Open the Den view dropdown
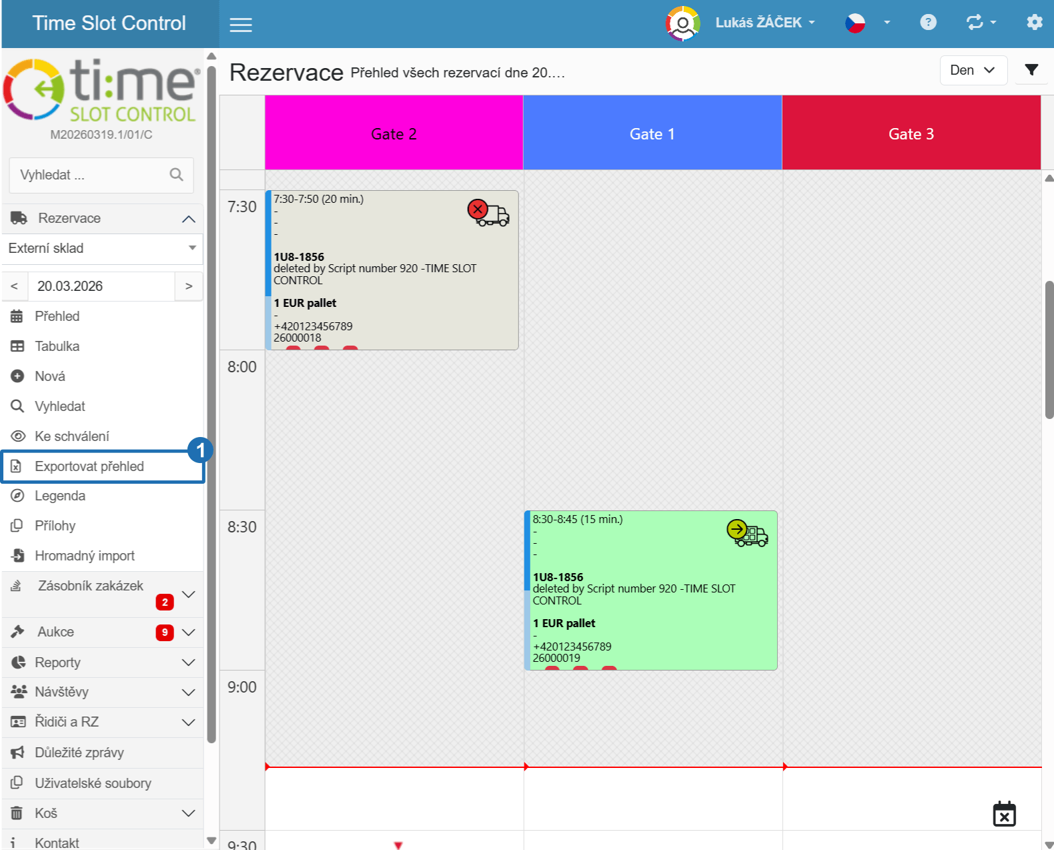The image size is (1054, 850). click(x=973, y=70)
